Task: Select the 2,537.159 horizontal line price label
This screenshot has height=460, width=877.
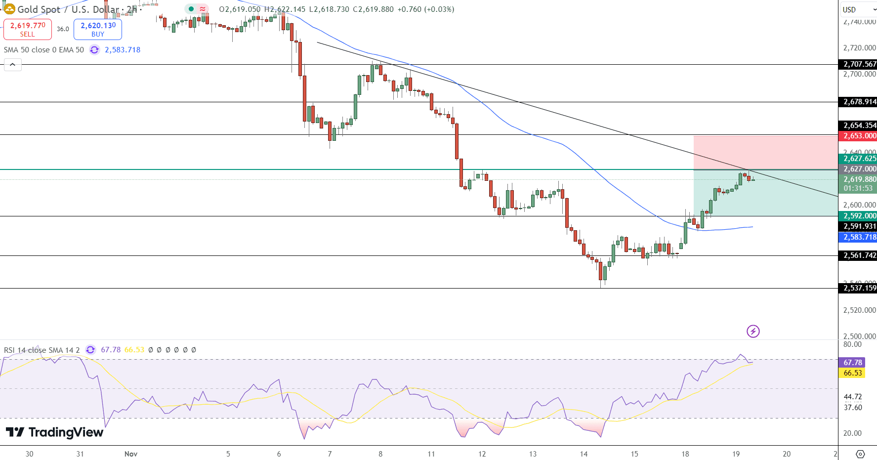Action: (858, 288)
